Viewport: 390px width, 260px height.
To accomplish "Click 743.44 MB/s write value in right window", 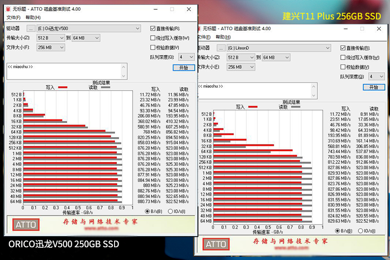I will coord(339,152).
